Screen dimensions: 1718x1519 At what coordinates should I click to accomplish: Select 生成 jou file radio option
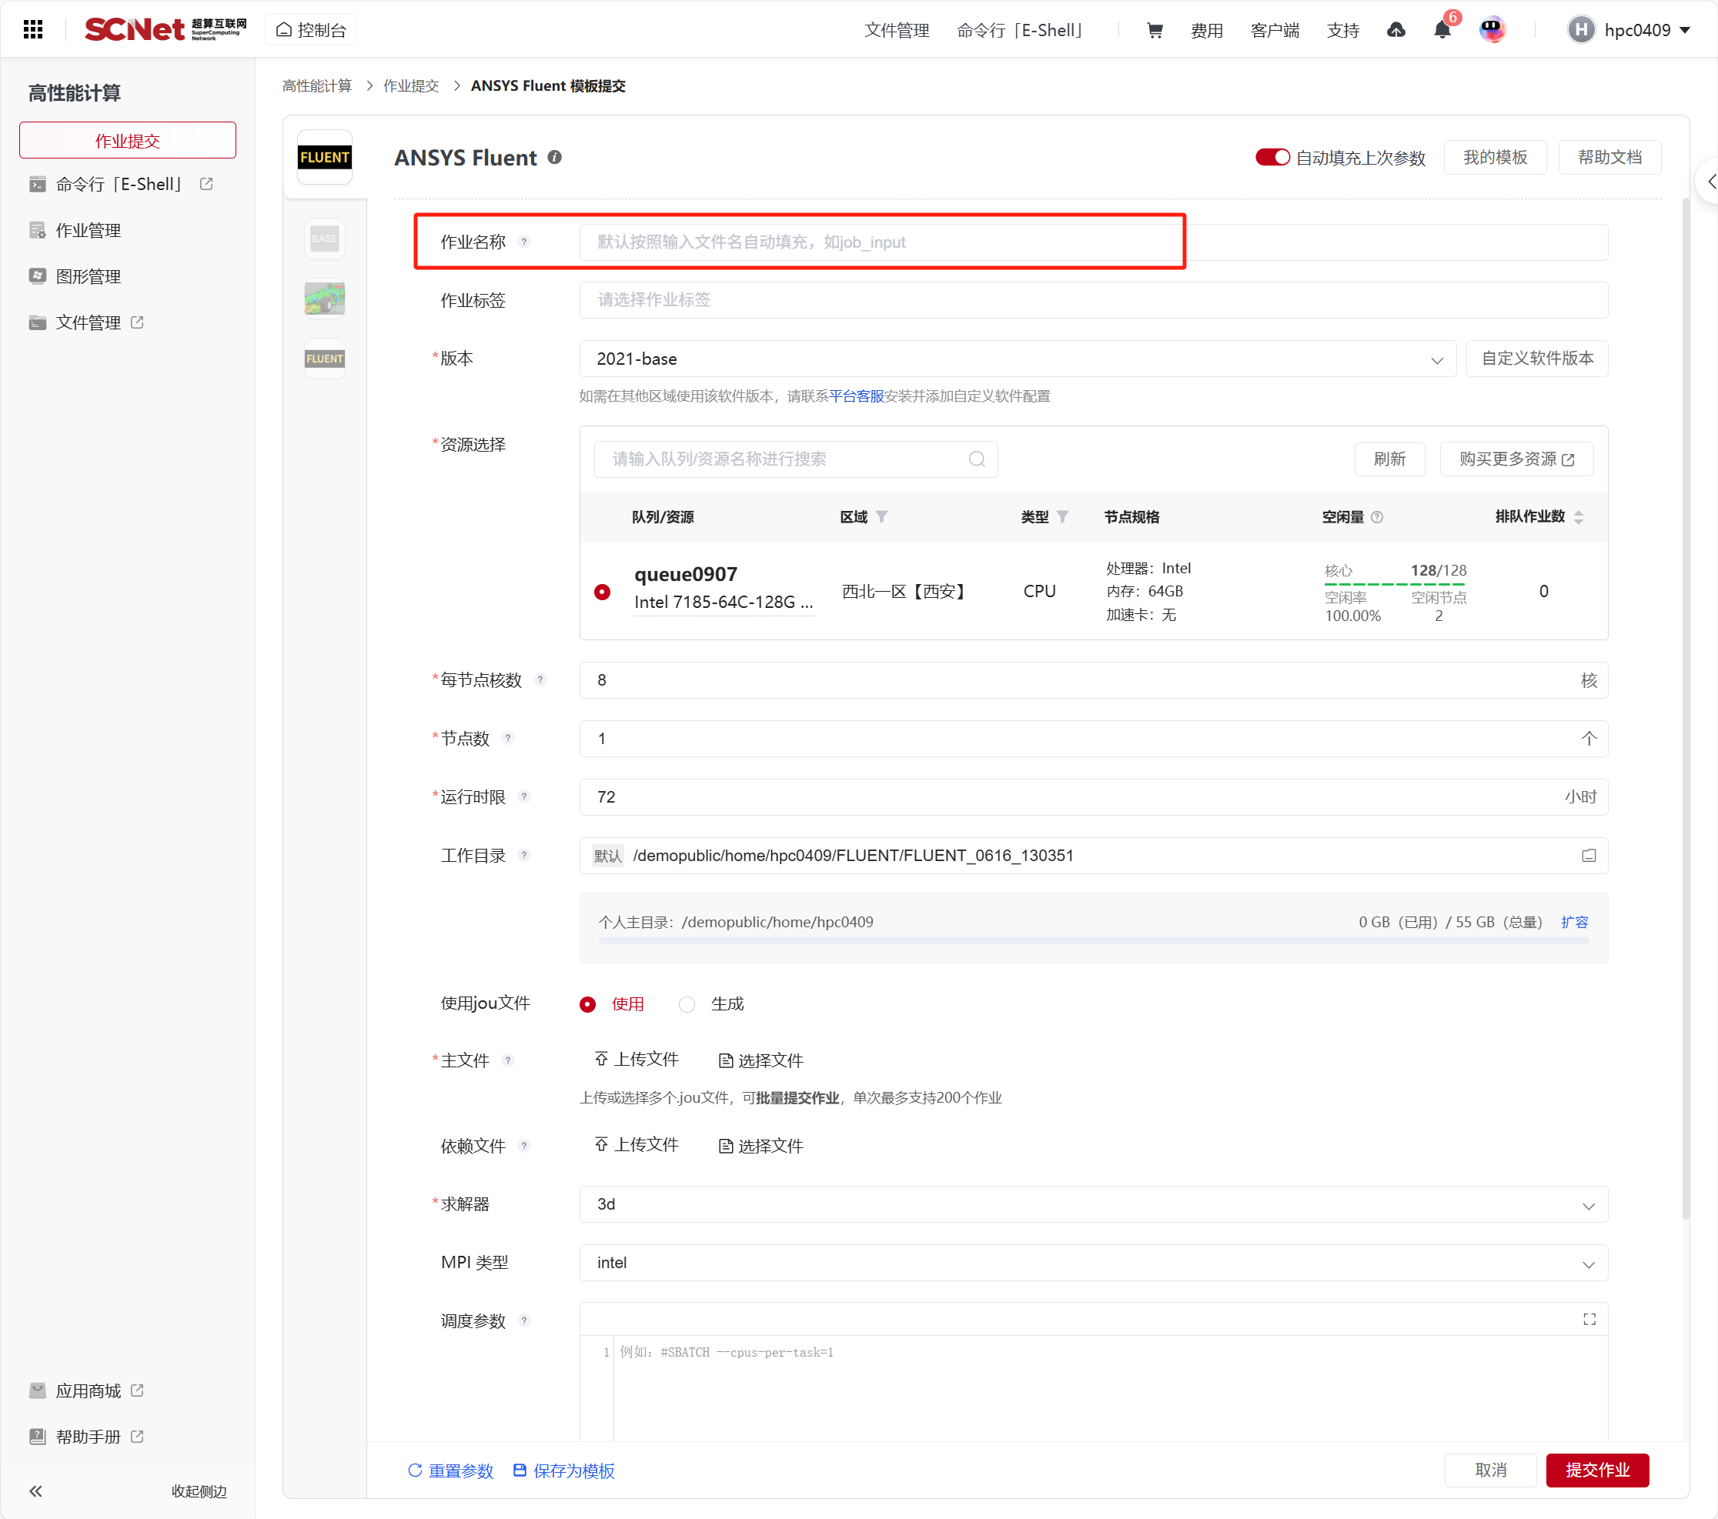pyautogui.click(x=687, y=1004)
